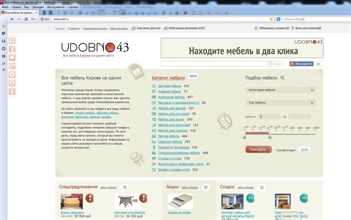Click the Odnoklassniki share icon
This screenshot has width=351, height=220.
tap(12, 91)
